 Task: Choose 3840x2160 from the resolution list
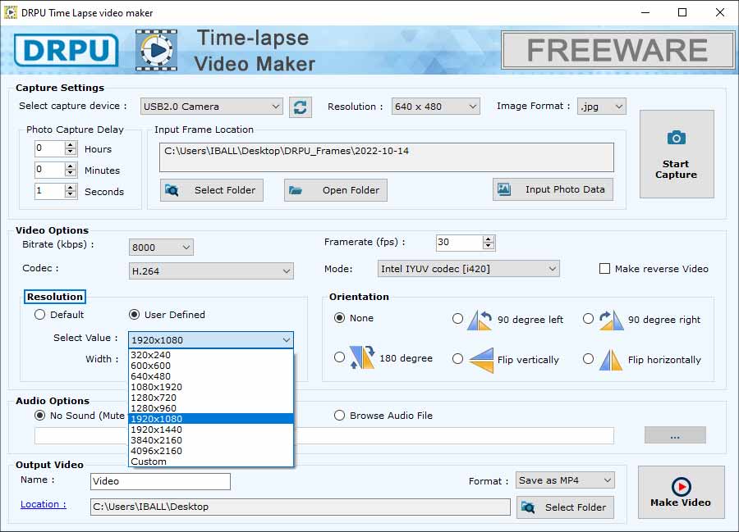point(211,440)
